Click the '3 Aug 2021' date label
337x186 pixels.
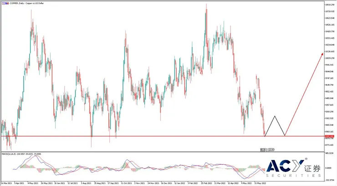86,183
